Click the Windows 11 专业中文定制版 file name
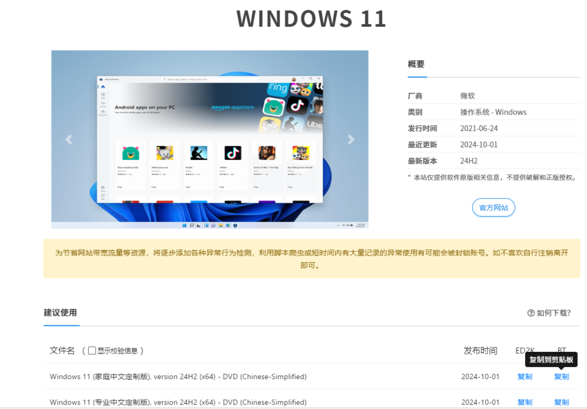This screenshot has height=409, width=587. pos(178,402)
